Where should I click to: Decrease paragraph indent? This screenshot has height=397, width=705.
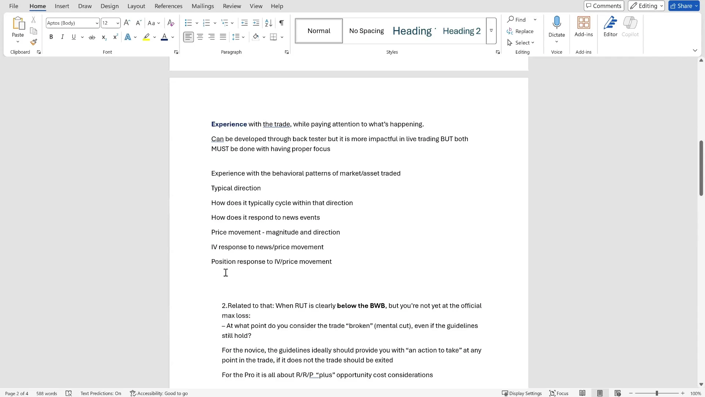(245, 23)
